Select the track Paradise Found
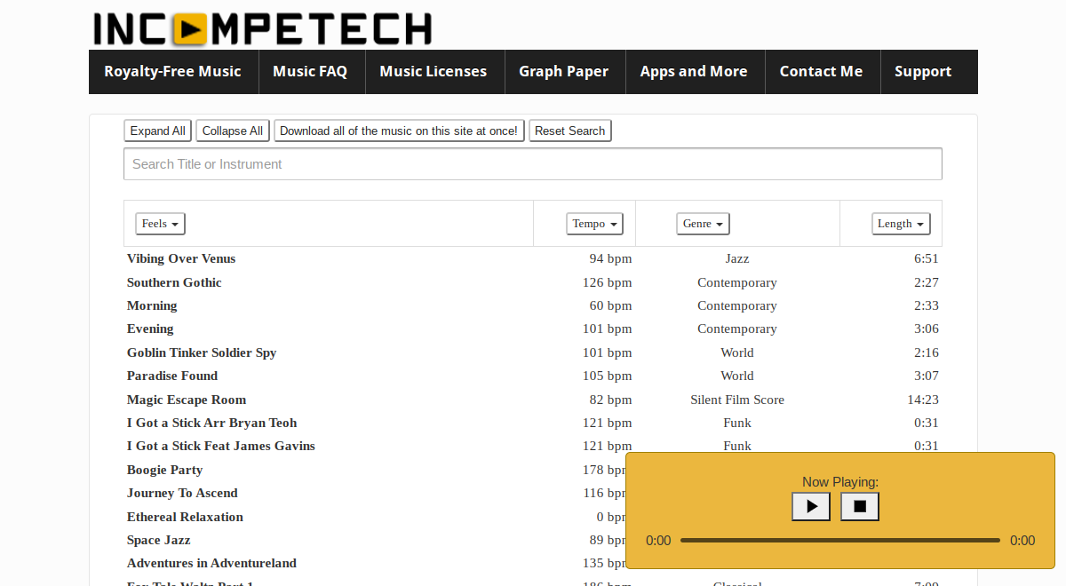The width and height of the screenshot is (1066, 586). pyautogui.click(x=172, y=376)
